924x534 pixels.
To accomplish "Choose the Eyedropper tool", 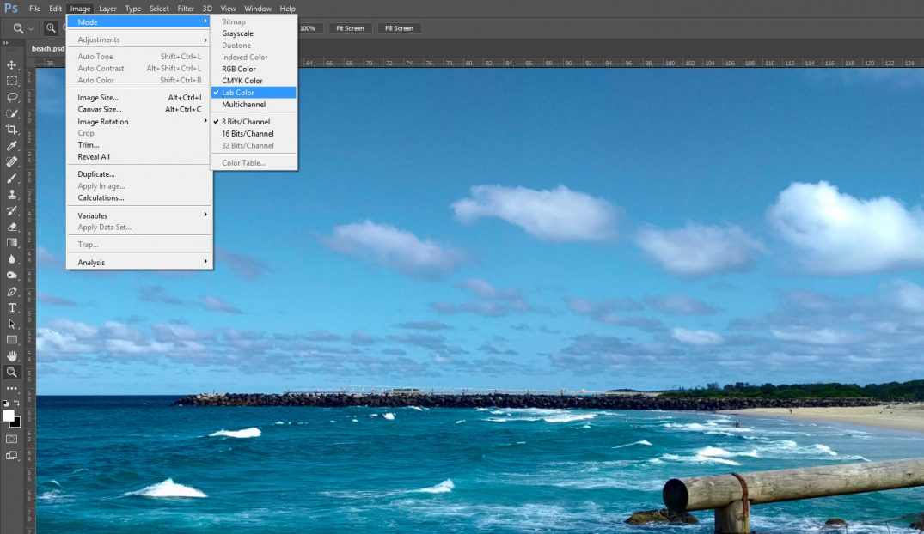I will coord(12,146).
